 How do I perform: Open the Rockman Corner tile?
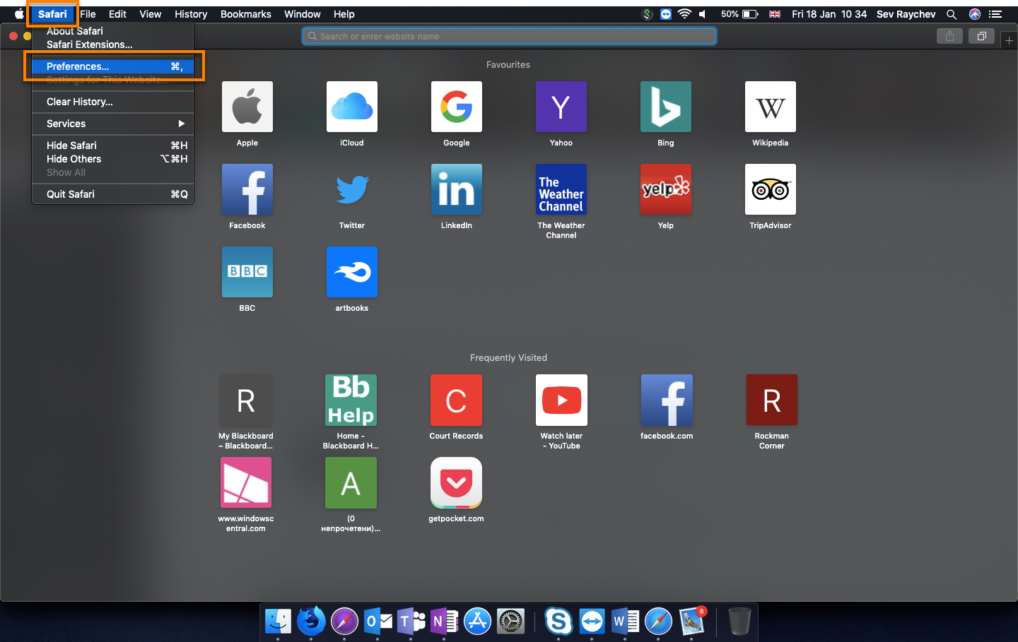click(772, 400)
